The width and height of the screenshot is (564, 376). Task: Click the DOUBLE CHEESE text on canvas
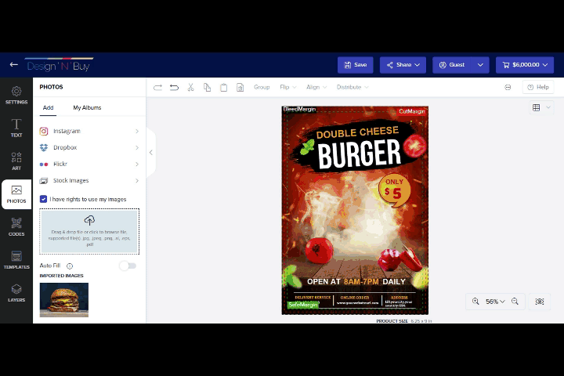tap(357, 132)
